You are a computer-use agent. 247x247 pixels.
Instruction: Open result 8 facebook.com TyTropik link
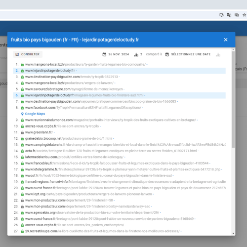pyautogui.click(x=83, y=108)
